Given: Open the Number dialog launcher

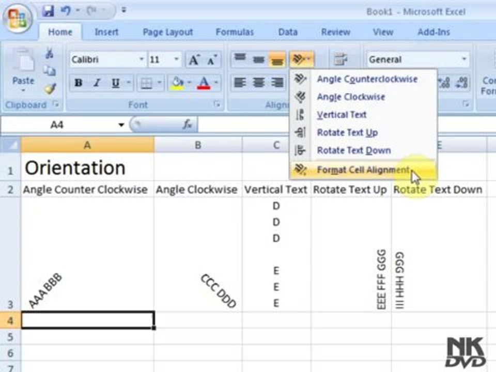Looking at the screenshot, I should (x=466, y=104).
